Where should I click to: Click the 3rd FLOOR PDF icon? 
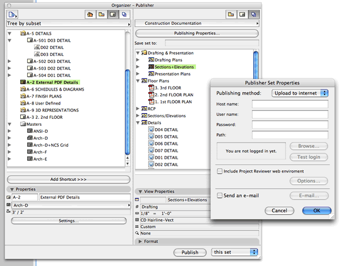tap(152, 87)
